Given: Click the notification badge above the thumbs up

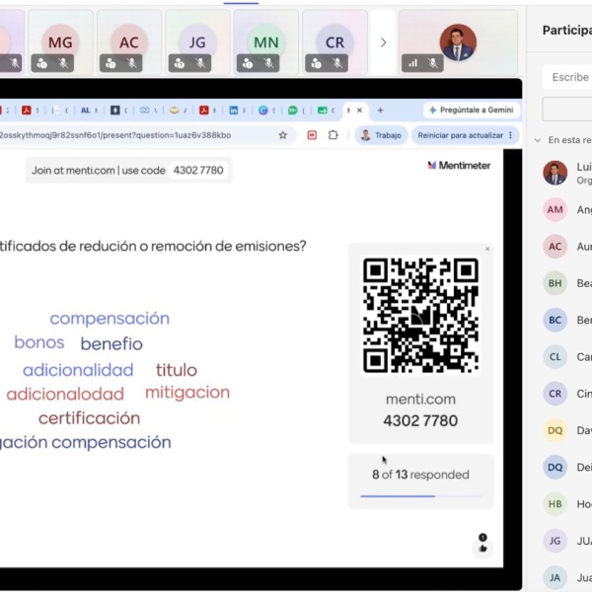Looking at the screenshot, I should (x=482, y=537).
